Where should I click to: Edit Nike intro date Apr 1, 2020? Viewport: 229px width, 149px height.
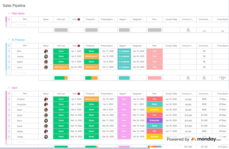[76, 51]
